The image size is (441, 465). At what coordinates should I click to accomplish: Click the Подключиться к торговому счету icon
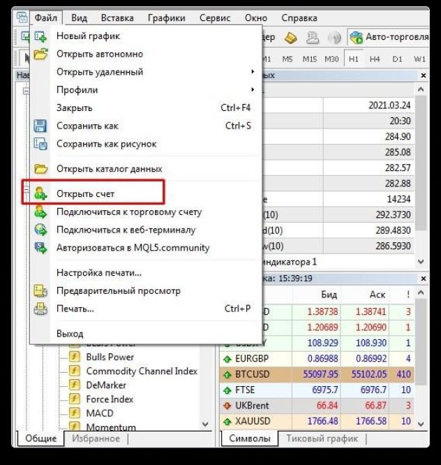coord(40,212)
